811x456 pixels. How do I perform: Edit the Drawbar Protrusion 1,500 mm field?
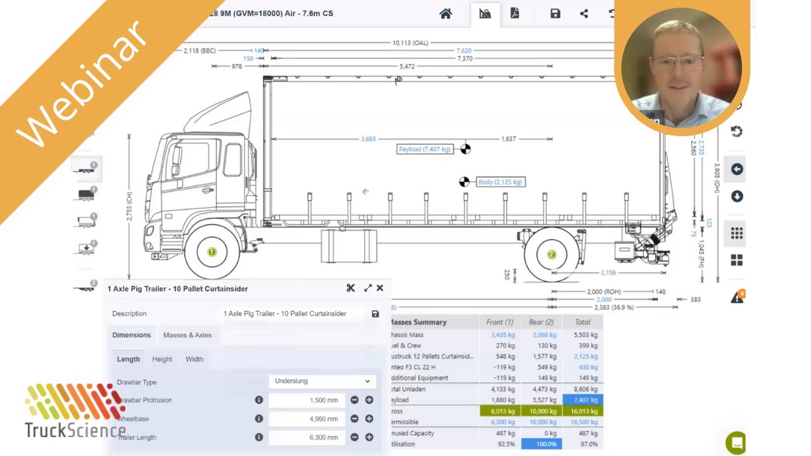(x=307, y=400)
